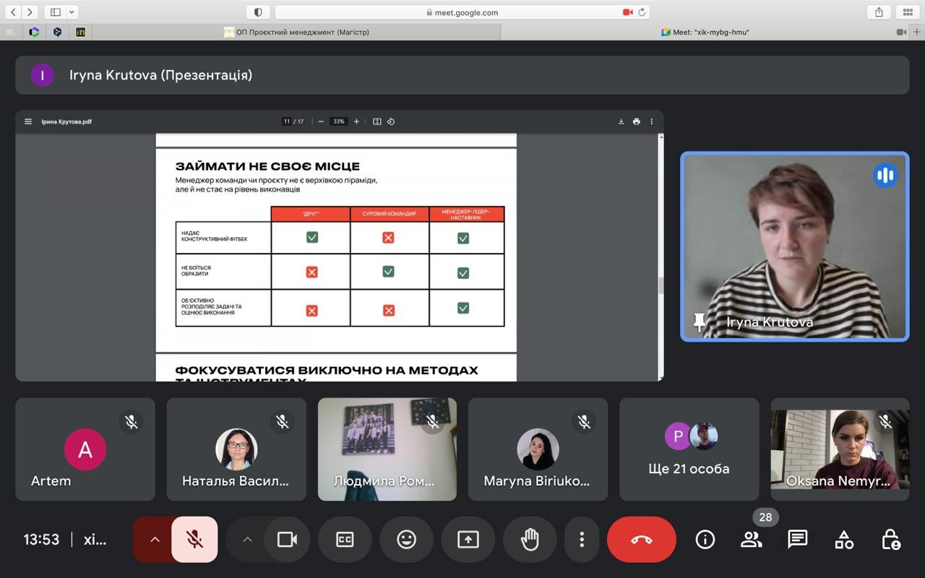The width and height of the screenshot is (925, 578).
Task: Click the meet.google.com address bar
Action: pos(462,12)
